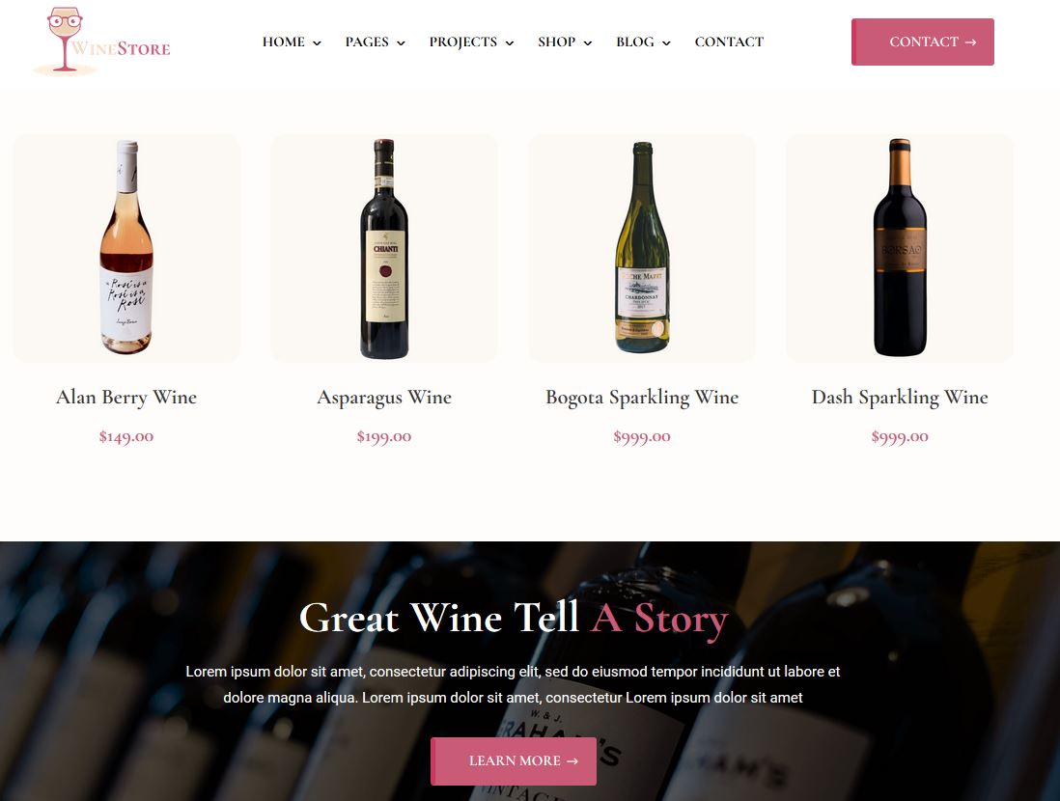Open the BLOG menu label
Viewport: 1060px width, 801px height.
(635, 41)
